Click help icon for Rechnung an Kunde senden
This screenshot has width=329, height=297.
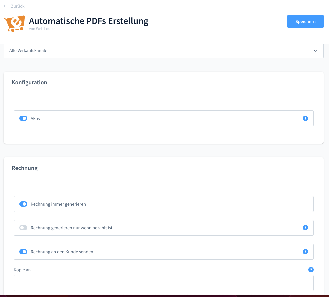pos(305,252)
